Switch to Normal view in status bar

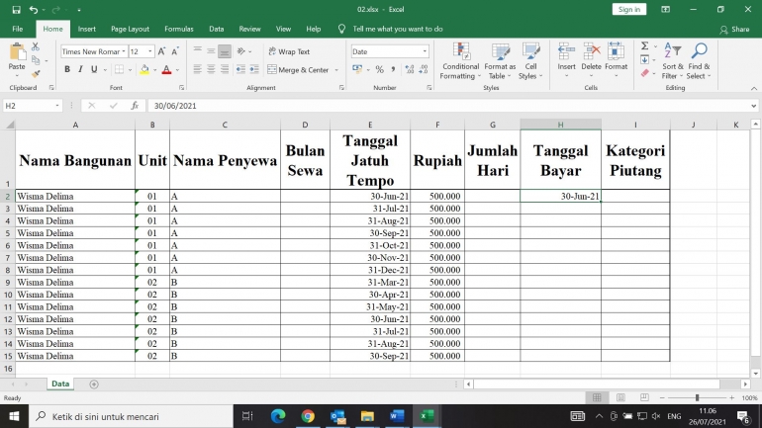[x=598, y=398]
